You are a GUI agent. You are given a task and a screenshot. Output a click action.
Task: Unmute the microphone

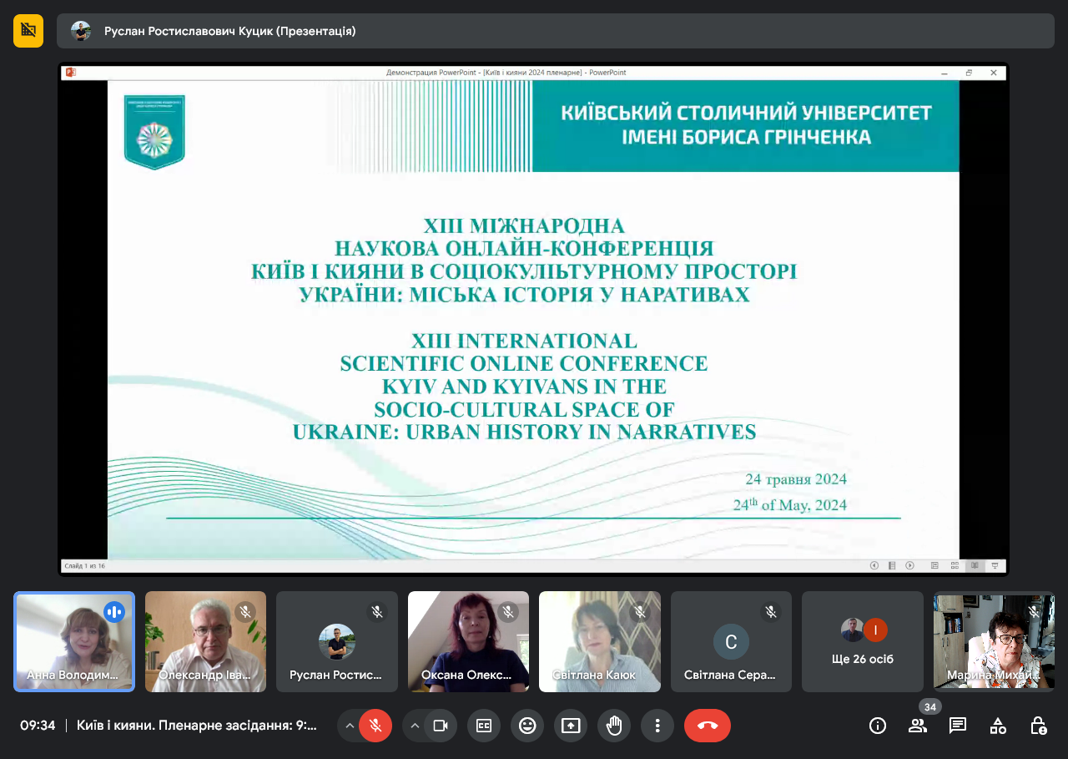tap(375, 726)
